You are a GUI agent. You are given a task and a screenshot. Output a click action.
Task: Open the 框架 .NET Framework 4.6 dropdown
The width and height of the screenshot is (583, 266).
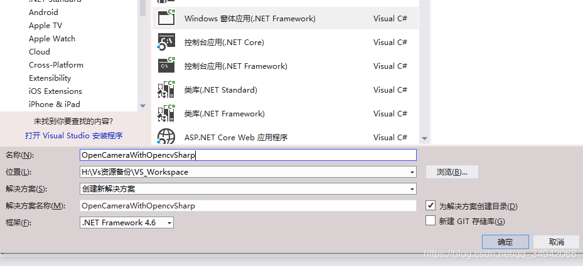click(126, 223)
